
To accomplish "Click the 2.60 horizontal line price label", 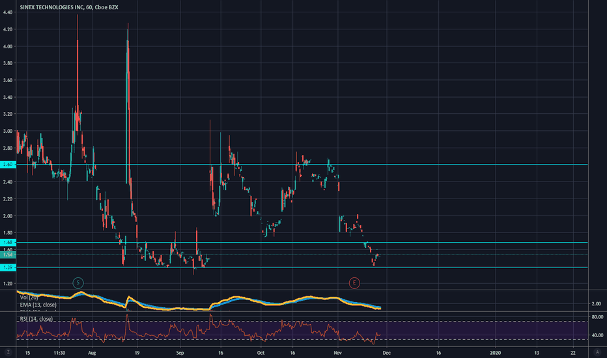I will point(8,165).
